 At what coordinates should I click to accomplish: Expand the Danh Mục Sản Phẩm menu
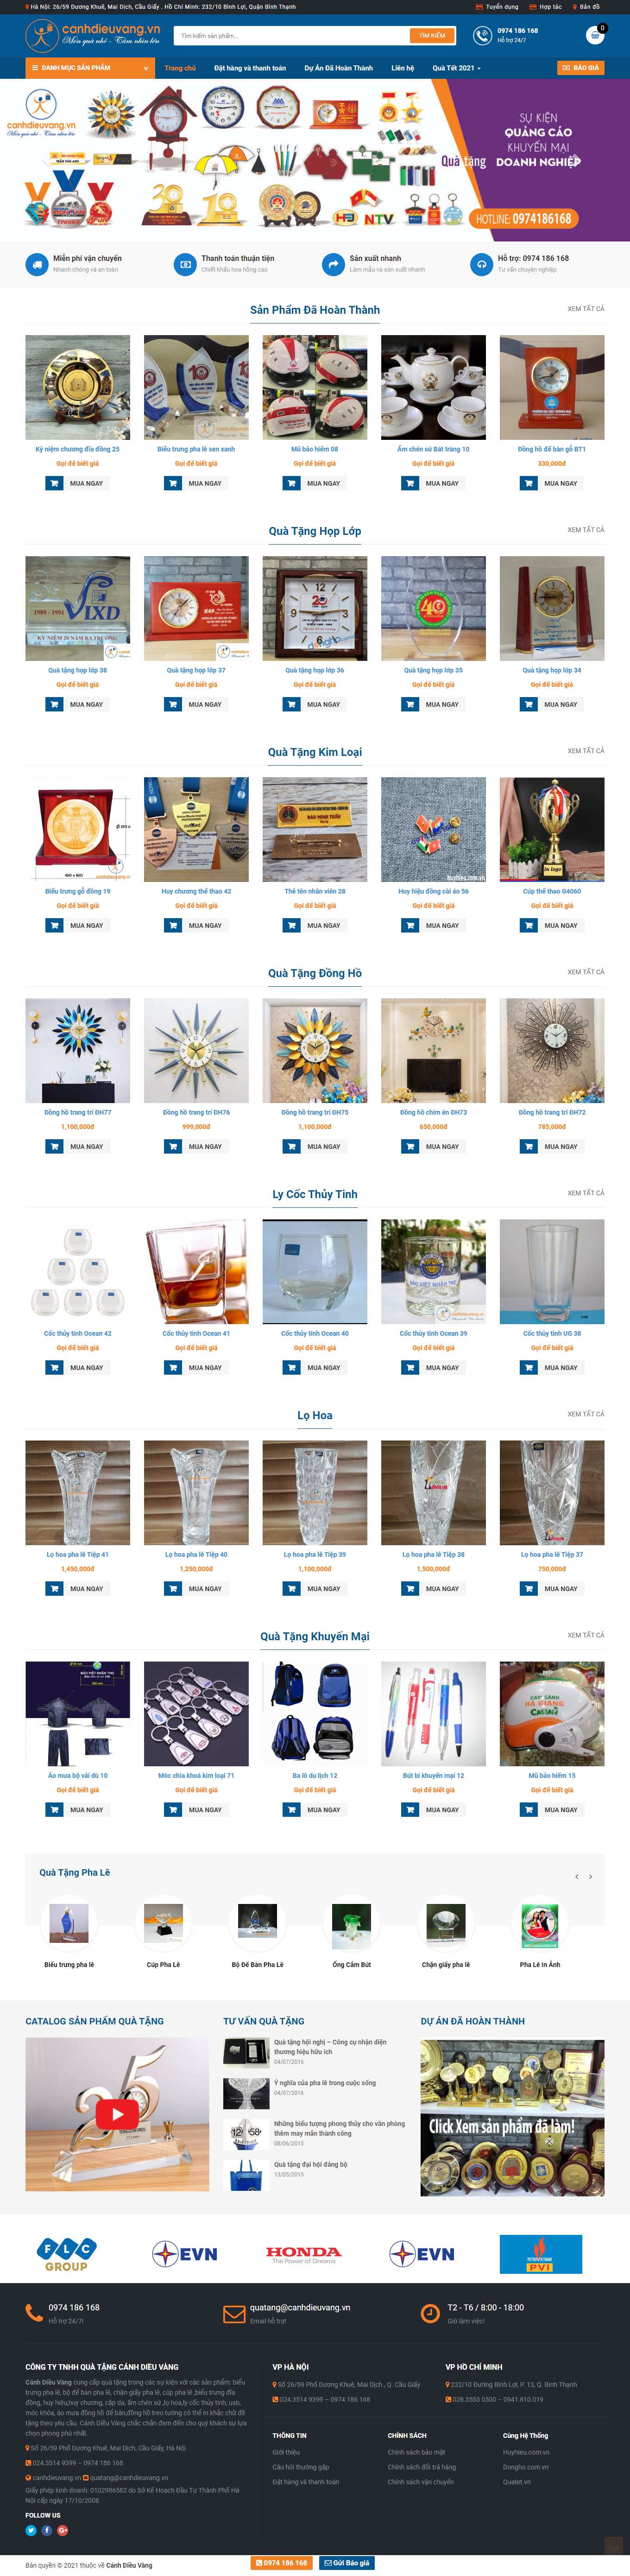tap(90, 68)
